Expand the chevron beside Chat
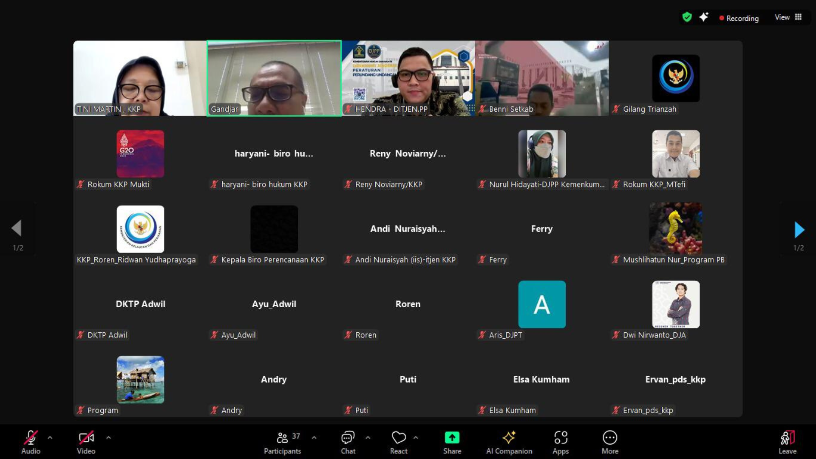The height and width of the screenshot is (459, 816). (368, 437)
